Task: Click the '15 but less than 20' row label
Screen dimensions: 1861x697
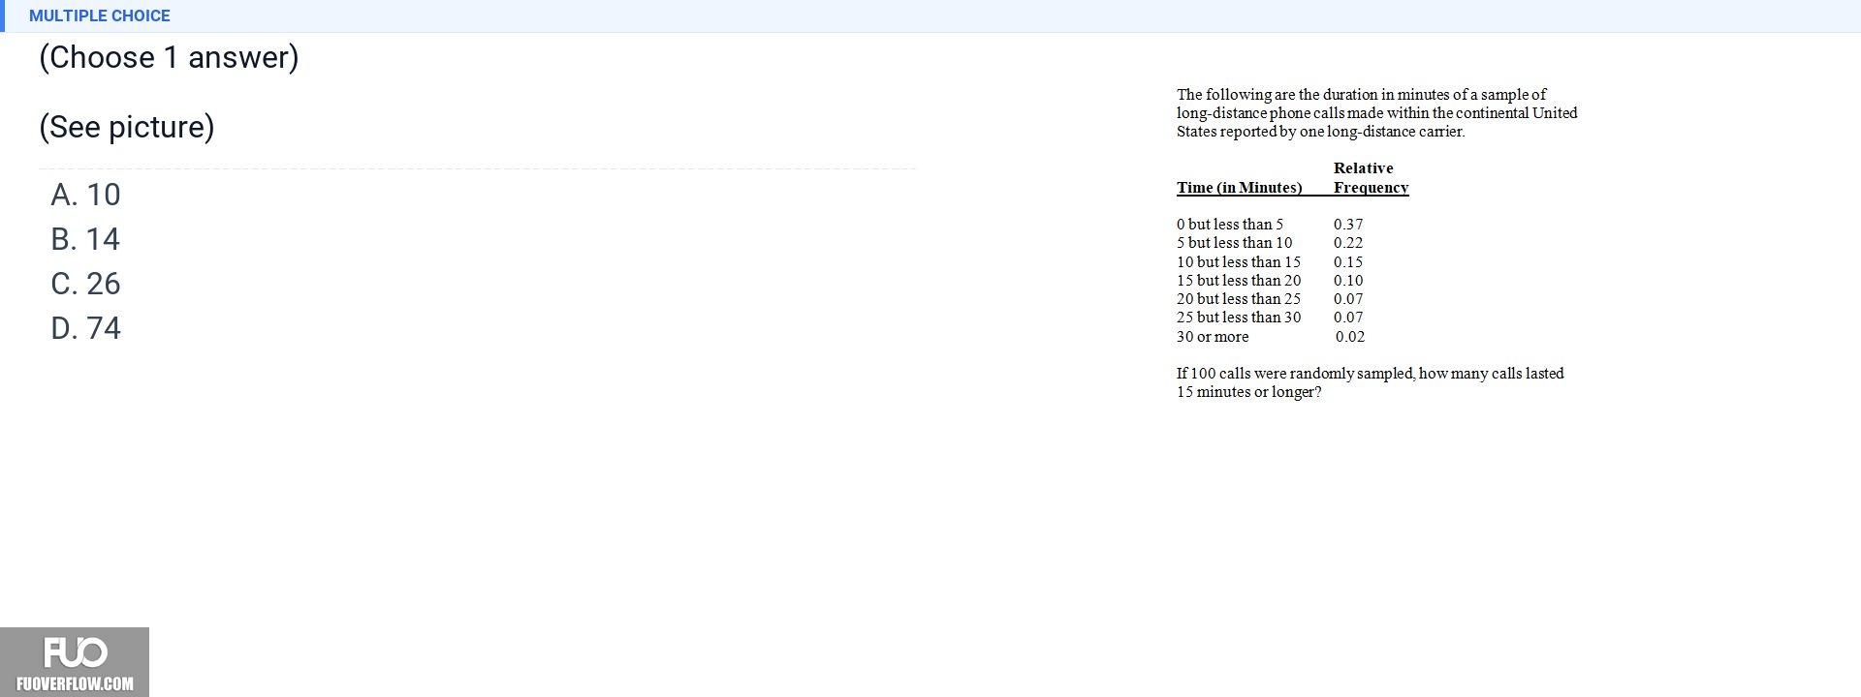Action: (1239, 281)
